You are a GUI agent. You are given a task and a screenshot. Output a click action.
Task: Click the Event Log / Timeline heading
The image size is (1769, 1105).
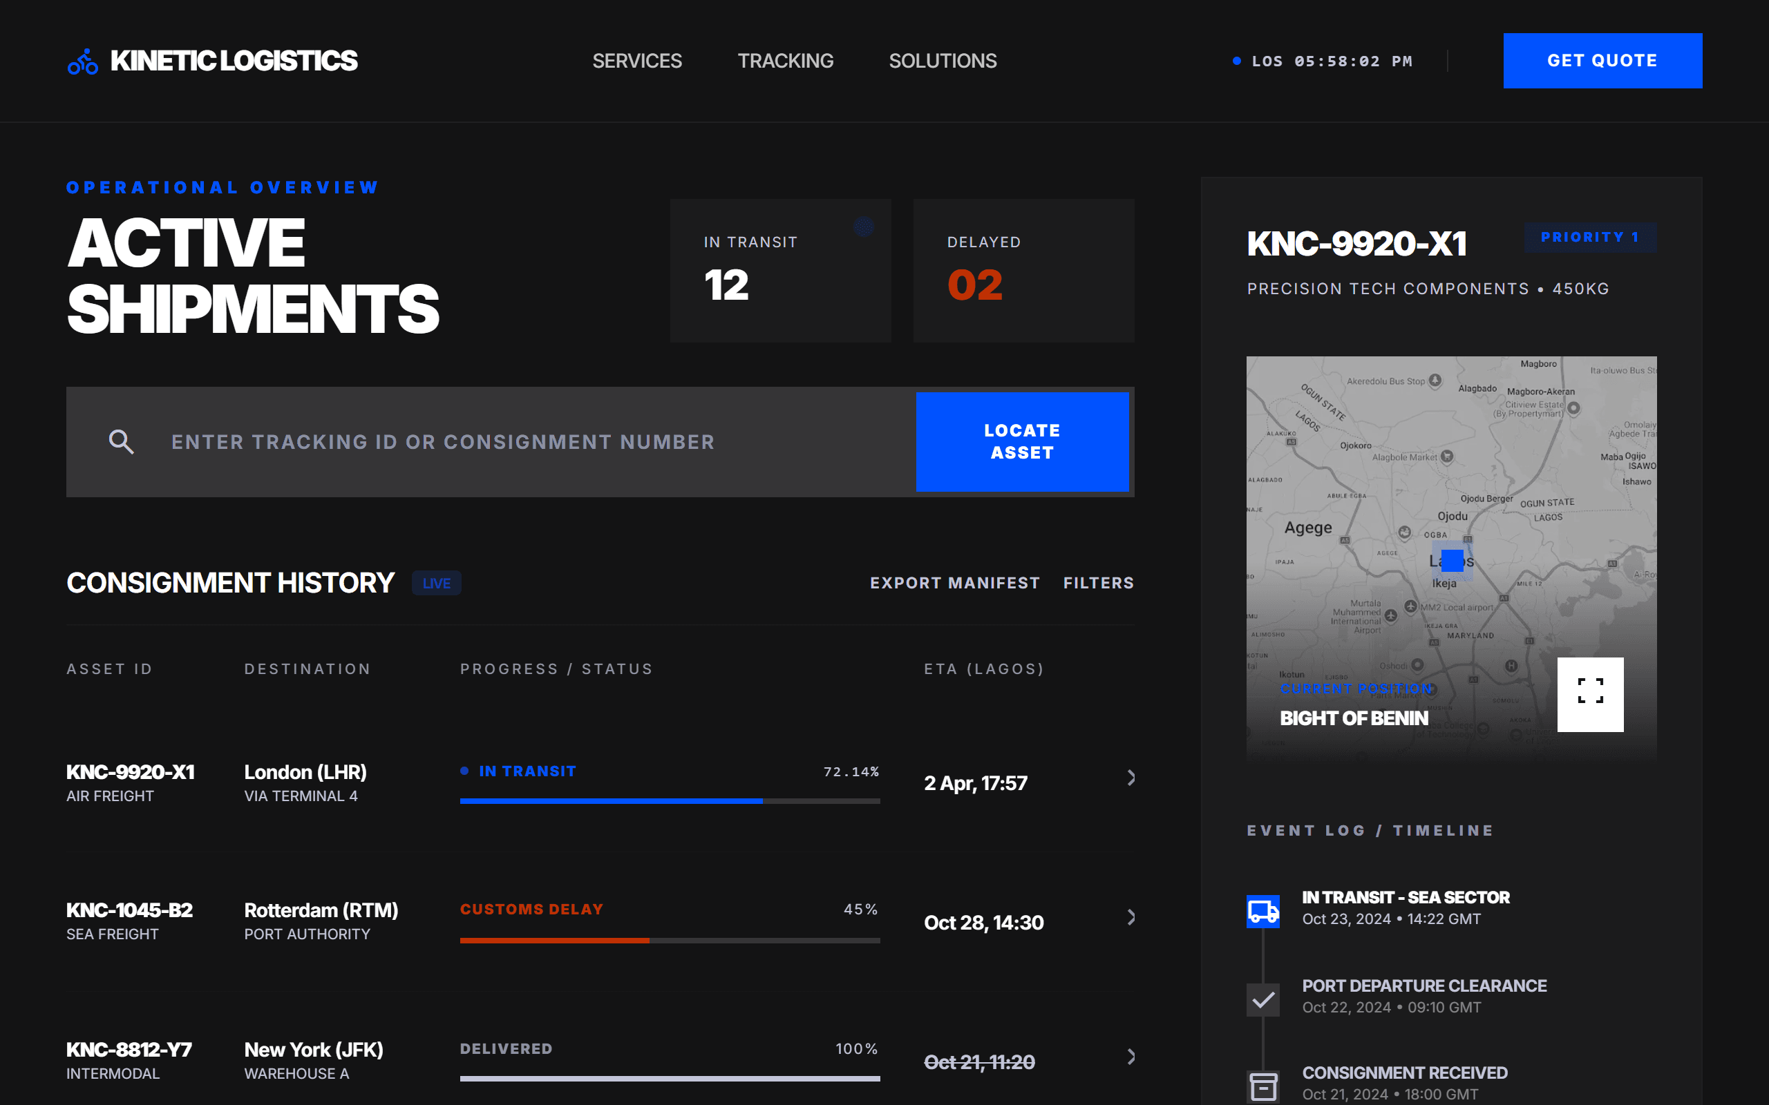[1370, 831]
